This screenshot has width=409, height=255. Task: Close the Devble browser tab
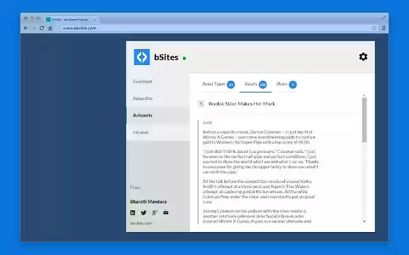tap(94, 20)
